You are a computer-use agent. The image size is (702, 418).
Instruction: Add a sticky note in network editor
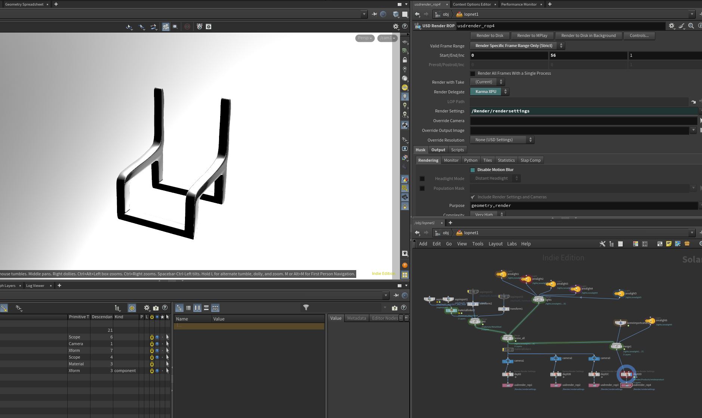point(669,244)
